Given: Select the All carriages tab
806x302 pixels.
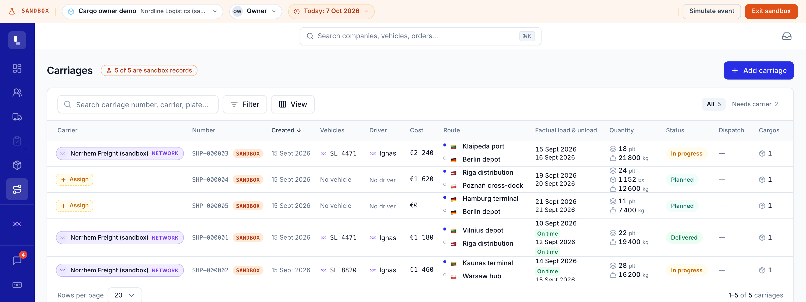Looking at the screenshot, I should [x=713, y=104].
